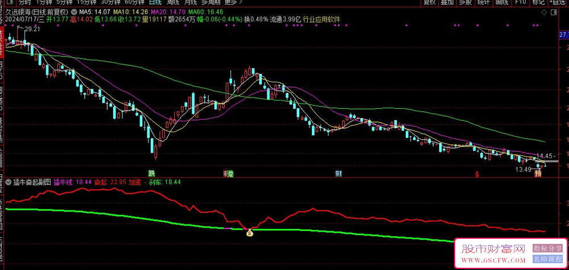Select the 15分钟 period tab
The width and height of the screenshot is (569, 270).
pyautogui.click(x=86, y=2)
